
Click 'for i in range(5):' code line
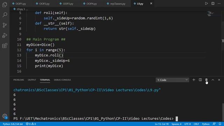(x=46, y=50)
